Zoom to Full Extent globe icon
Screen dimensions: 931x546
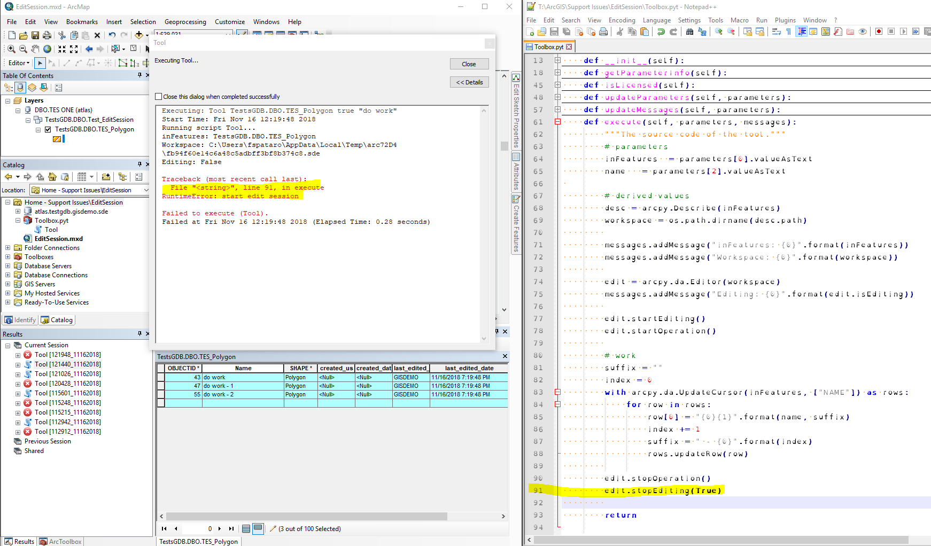point(48,49)
